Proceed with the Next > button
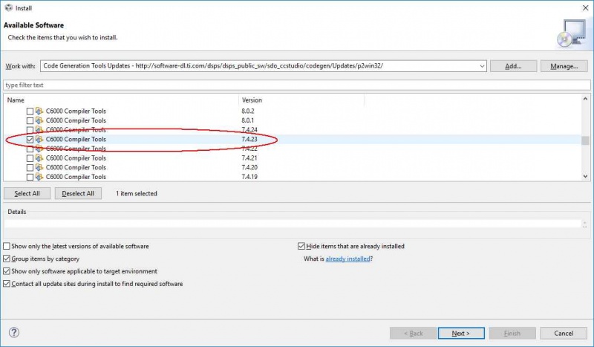 (x=461, y=334)
